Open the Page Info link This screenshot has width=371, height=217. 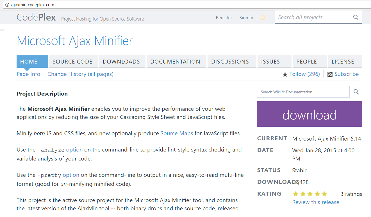[28, 74]
